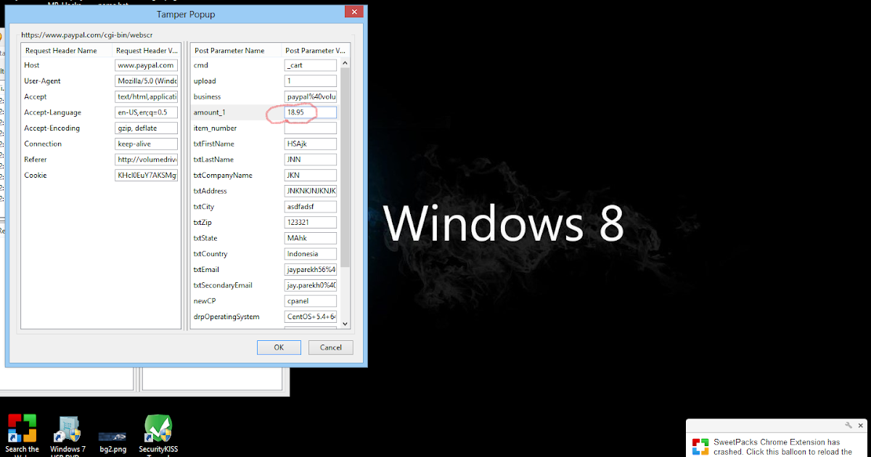Edit the Accept header value field
The image size is (871, 457).
pyautogui.click(x=146, y=96)
